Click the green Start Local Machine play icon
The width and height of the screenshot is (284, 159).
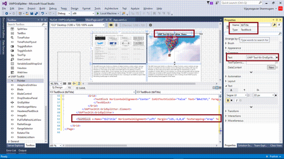point(98,14)
